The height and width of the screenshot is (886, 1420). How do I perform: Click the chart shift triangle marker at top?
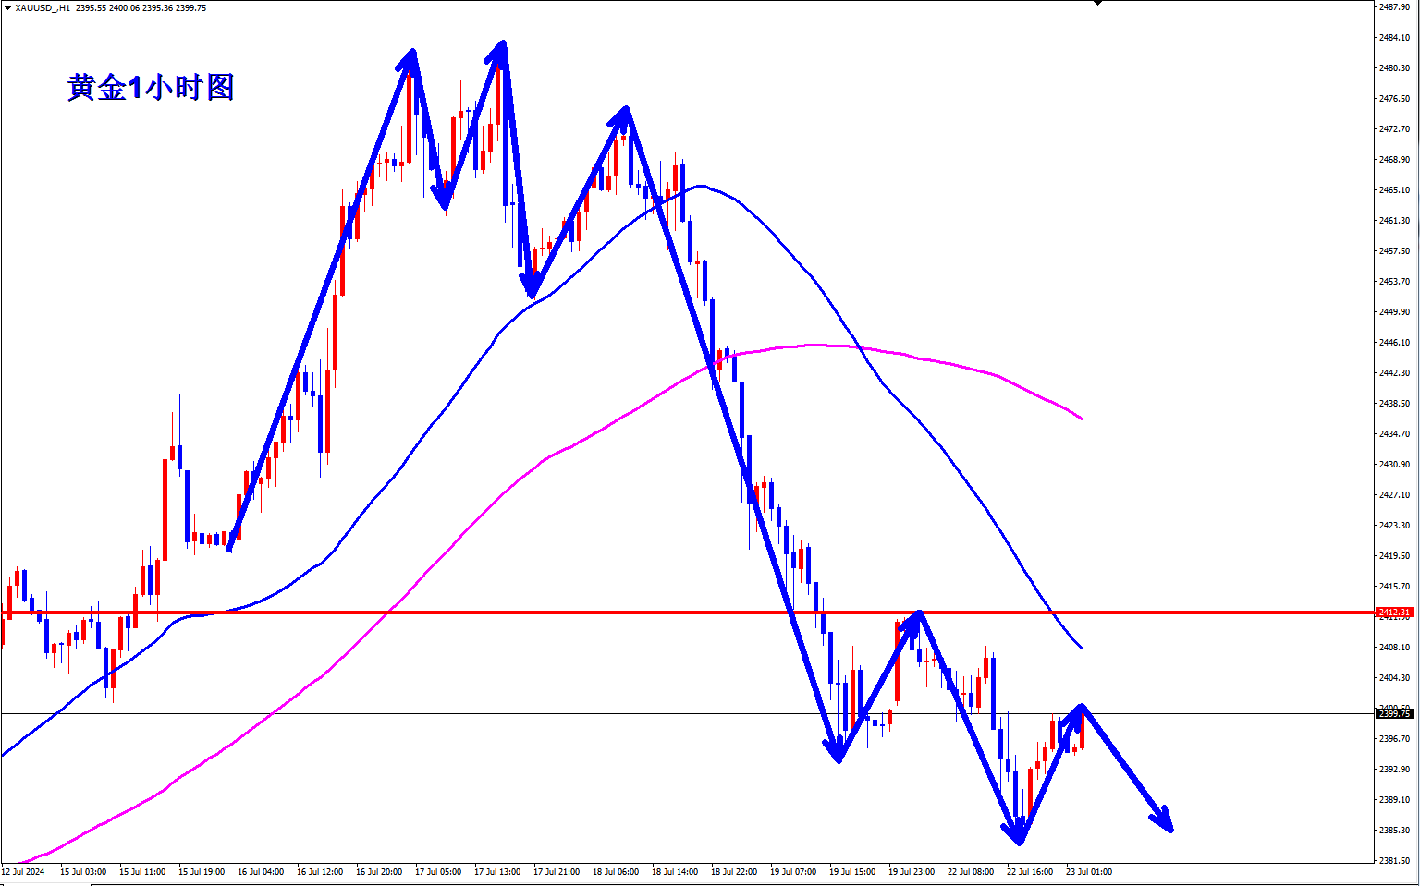[1097, 3]
